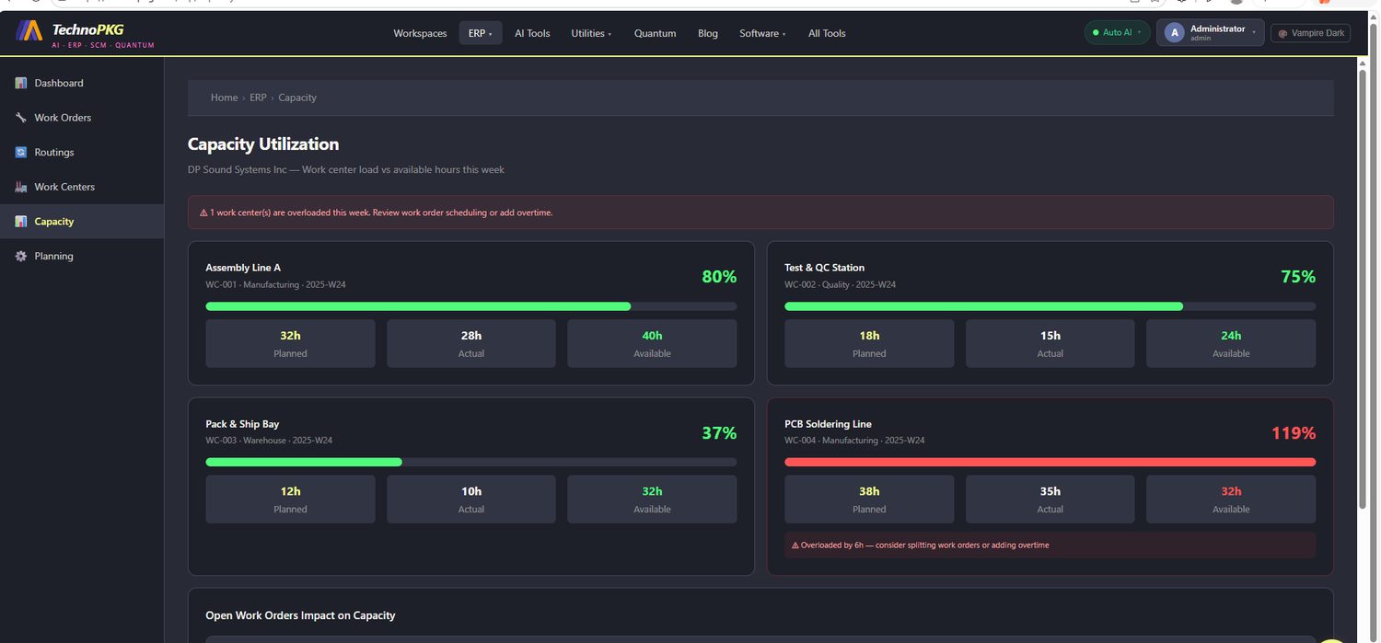Click PCB Soldering Line card title

pos(828,424)
